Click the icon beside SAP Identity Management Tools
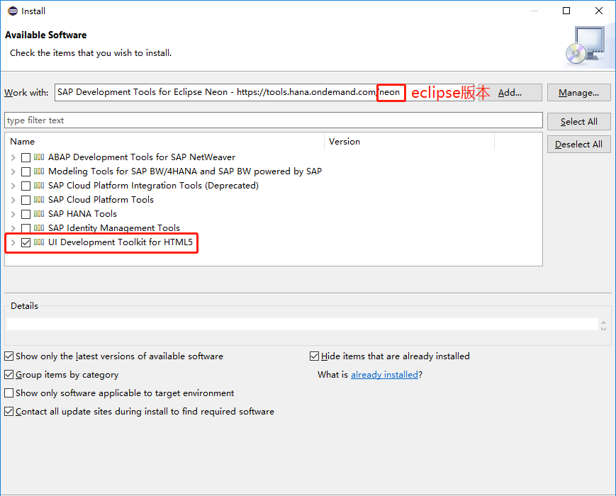616x496 pixels. coord(40,227)
